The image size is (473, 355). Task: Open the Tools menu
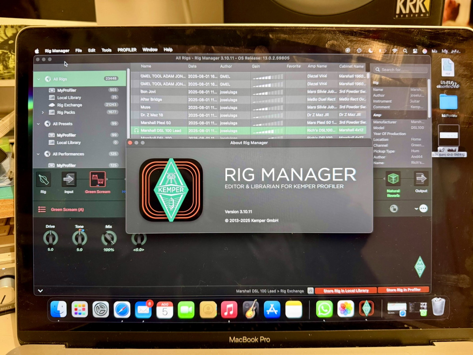[106, 50]
